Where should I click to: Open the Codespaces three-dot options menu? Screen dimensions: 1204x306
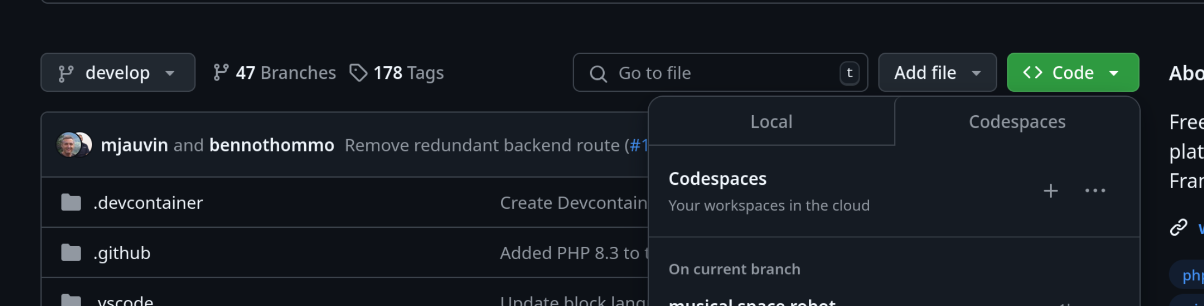pos(1095,191)
